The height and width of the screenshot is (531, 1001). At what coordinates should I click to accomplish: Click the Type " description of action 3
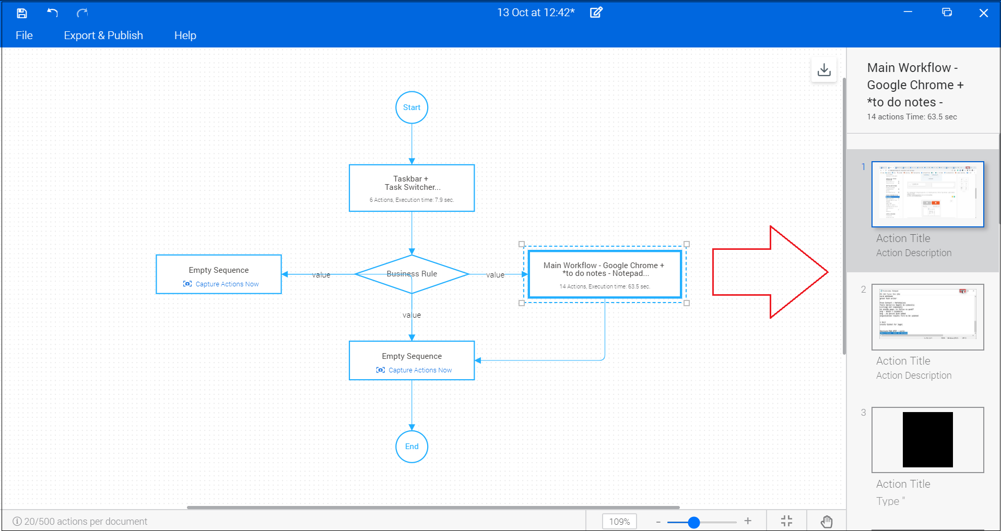click(890, 501)
